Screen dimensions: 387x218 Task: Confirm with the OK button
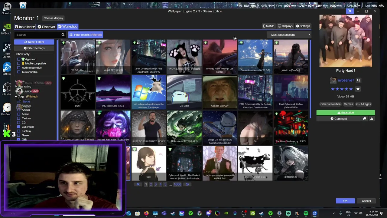click(345, 201)
